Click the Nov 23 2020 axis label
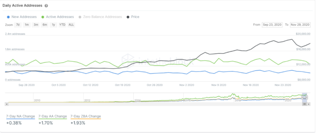 pos(283,85)
